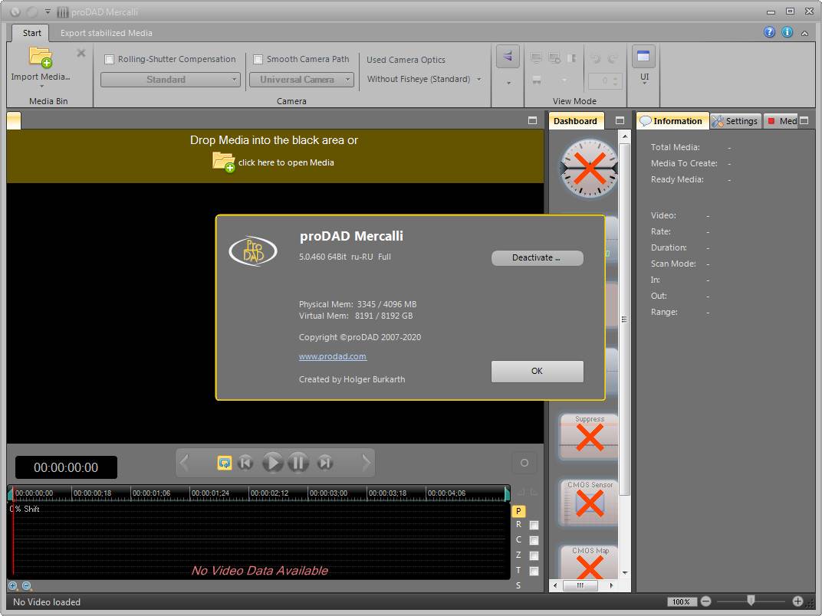Image resolution: width=822 pixels, height=616 pixels.
Task: Click the rotate right view icon
Action: point(613,58)
